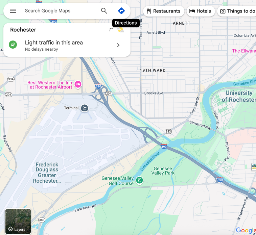Click the ARNETT neighborhood label

point(182,23)
